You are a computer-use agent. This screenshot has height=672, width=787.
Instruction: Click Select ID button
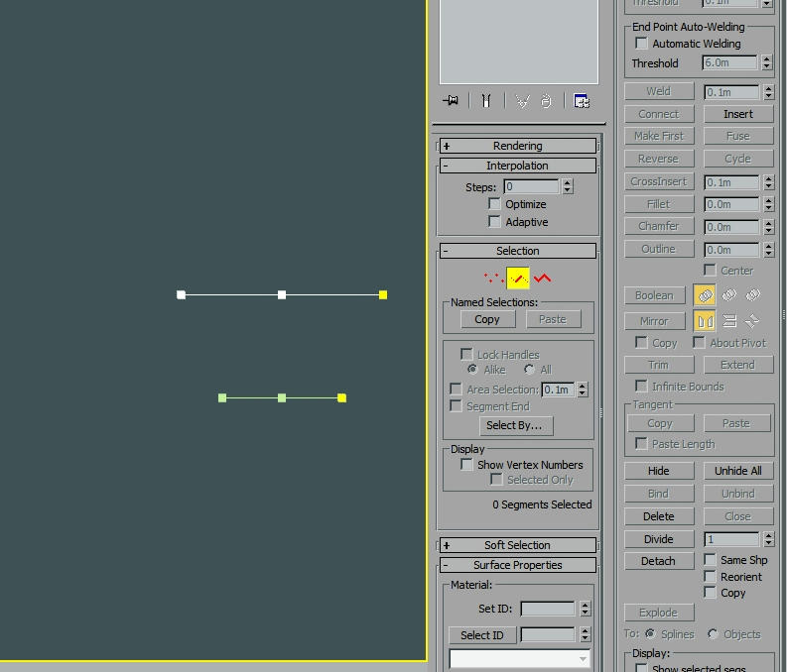(482, 635)
